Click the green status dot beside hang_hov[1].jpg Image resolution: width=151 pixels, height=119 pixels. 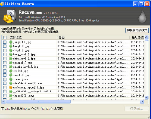11,54
